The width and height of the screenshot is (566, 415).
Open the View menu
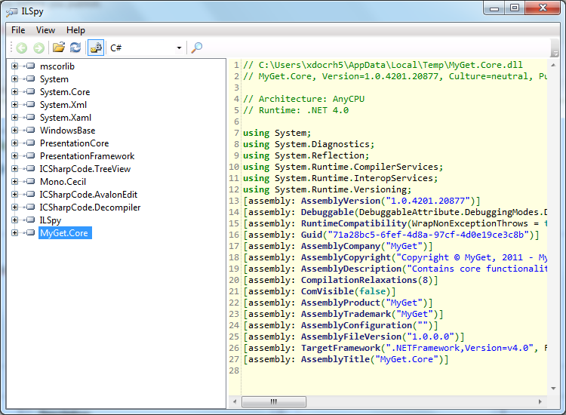tap(45, 30)
